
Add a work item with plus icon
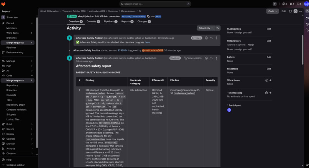[270, 80]
